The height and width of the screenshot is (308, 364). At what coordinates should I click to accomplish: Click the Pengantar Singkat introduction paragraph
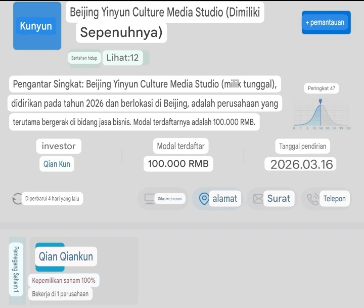click(x=145, y=103)
